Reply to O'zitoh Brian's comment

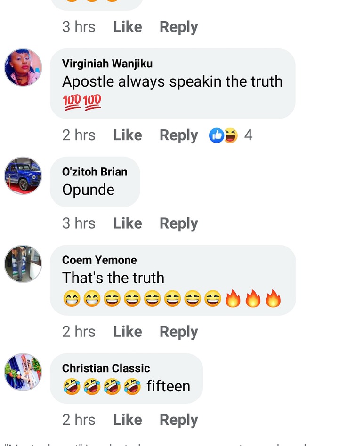tap(178, 223)
